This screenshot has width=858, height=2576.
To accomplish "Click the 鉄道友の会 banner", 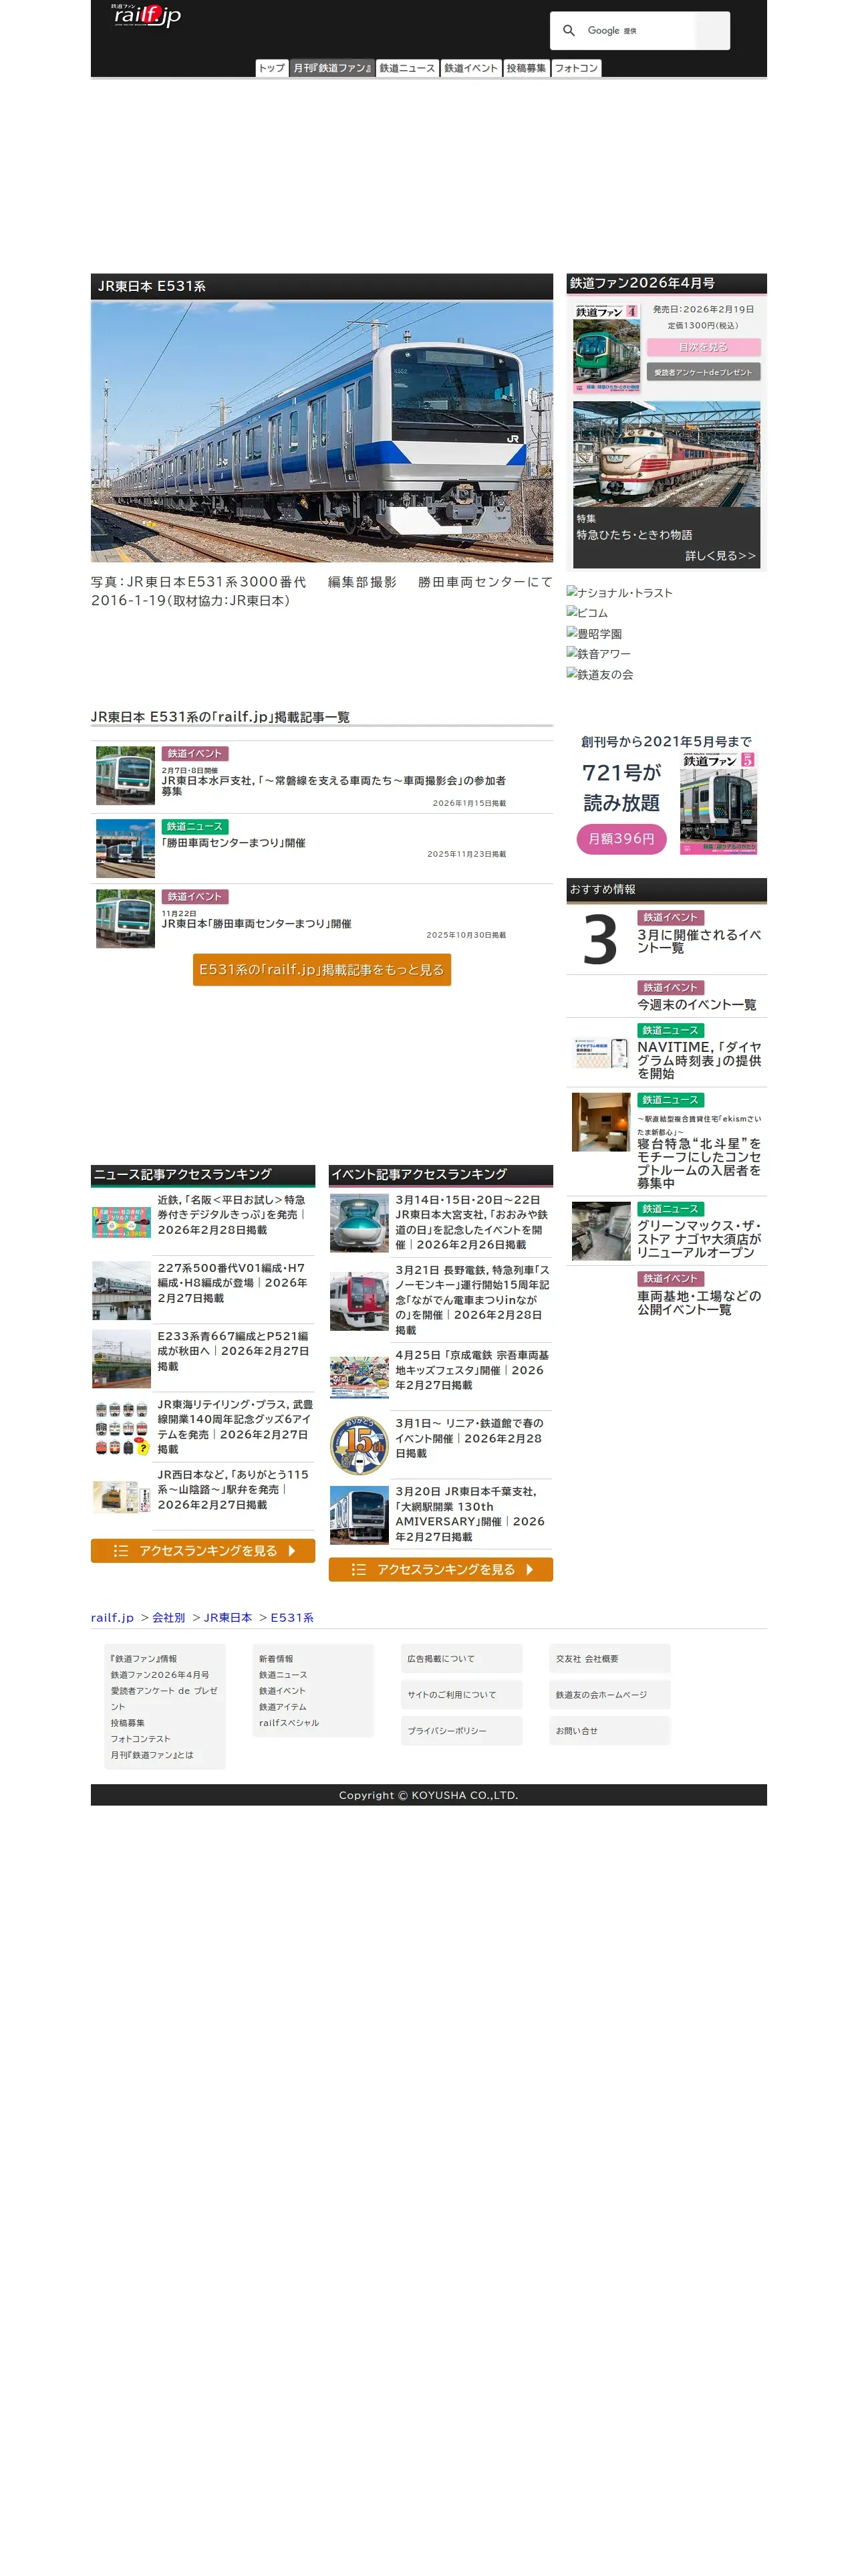I will [x=599, y=674].
